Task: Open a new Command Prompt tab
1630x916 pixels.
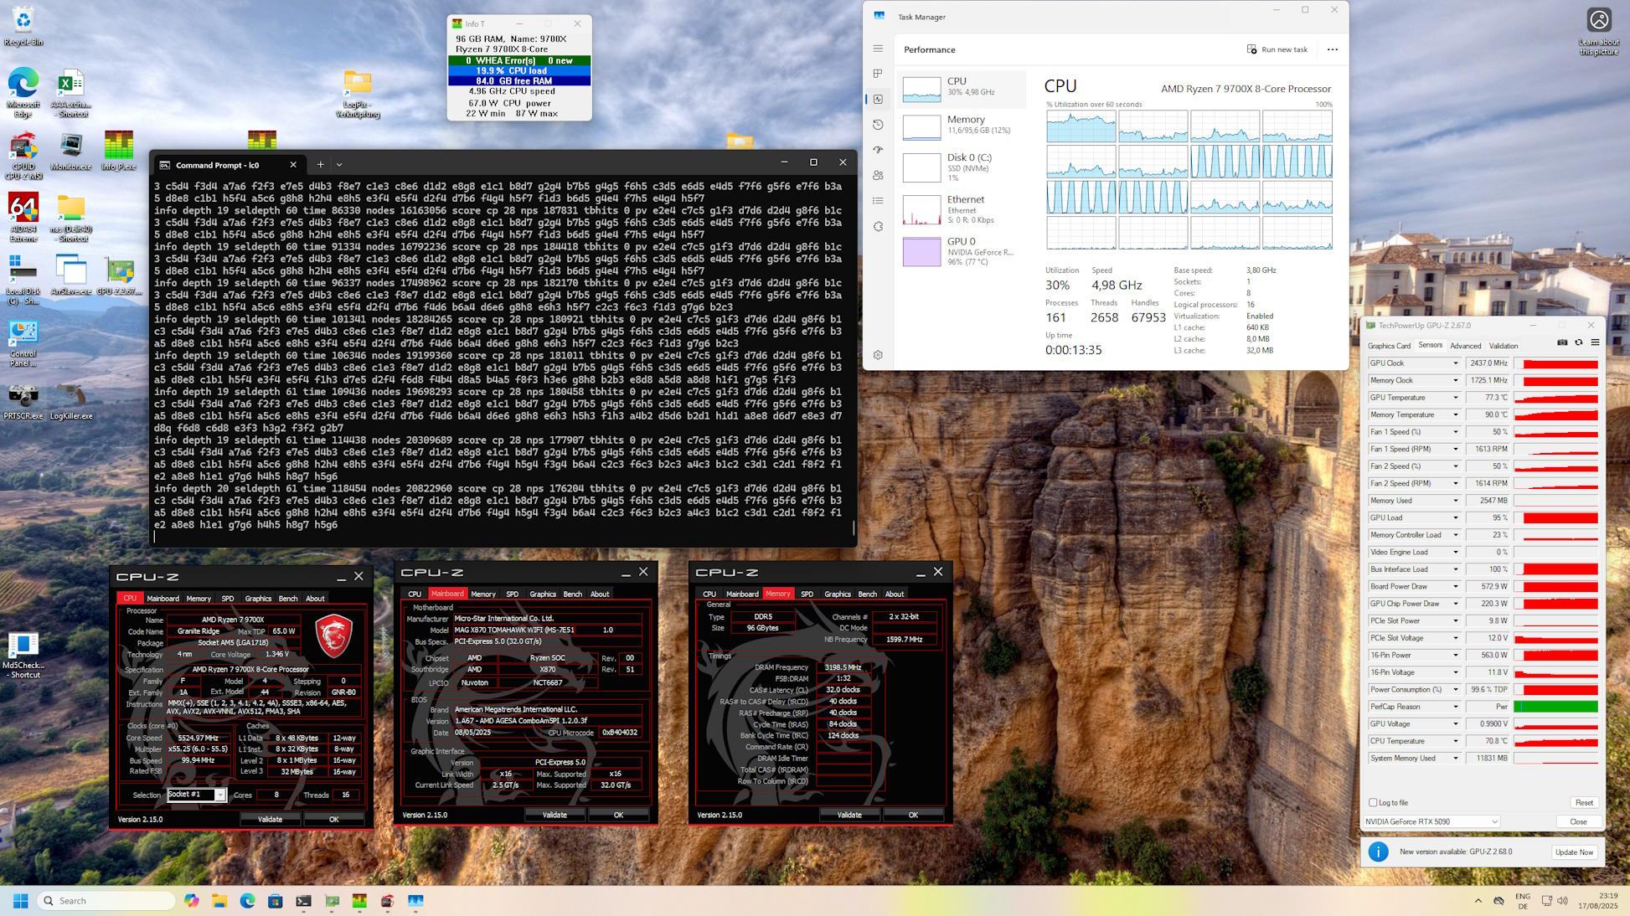Action: tap(320, 165)
